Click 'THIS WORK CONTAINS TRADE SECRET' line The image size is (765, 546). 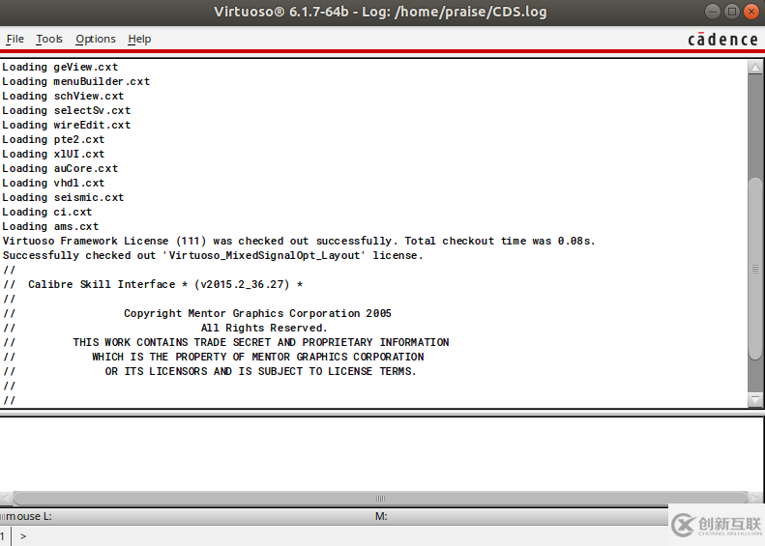click(261, 342)
